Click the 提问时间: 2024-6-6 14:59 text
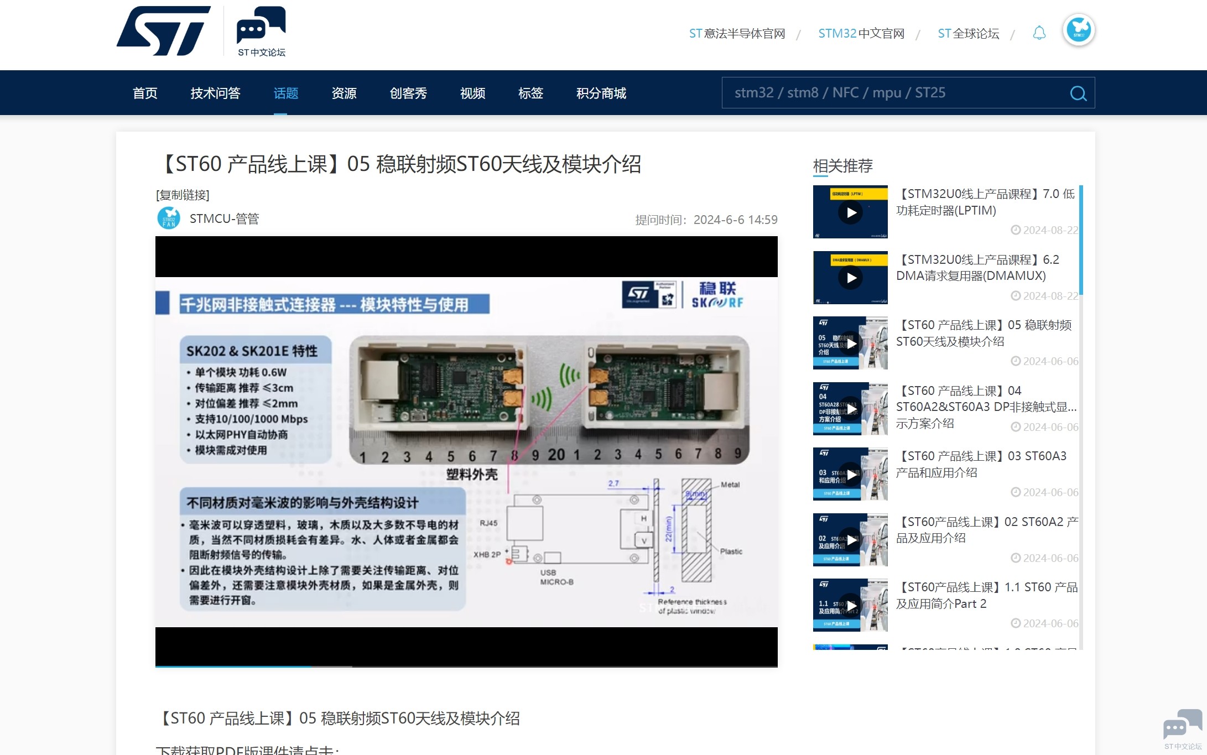1207x755 pixels. [x=706, y=220]
